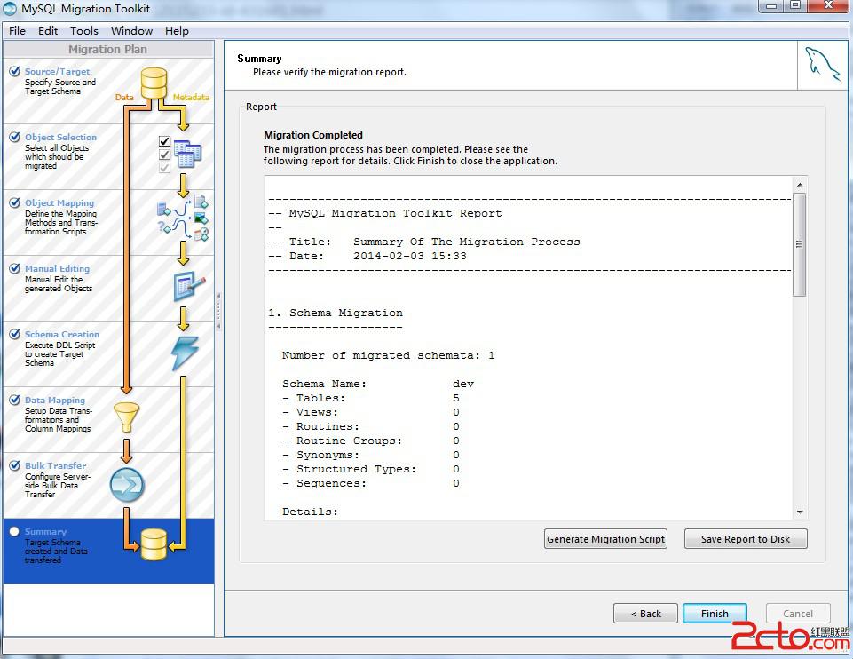853x659 pixels.
Task: Click the target database cylinder in Summary
Action: point(154,544)
